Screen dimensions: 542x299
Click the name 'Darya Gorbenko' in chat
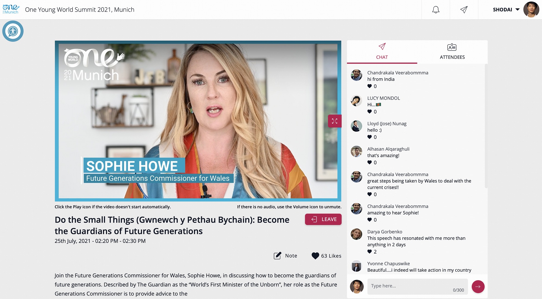[385, 232]
